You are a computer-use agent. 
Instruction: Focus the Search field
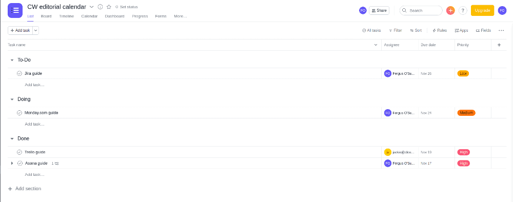(x=421, y=10)
